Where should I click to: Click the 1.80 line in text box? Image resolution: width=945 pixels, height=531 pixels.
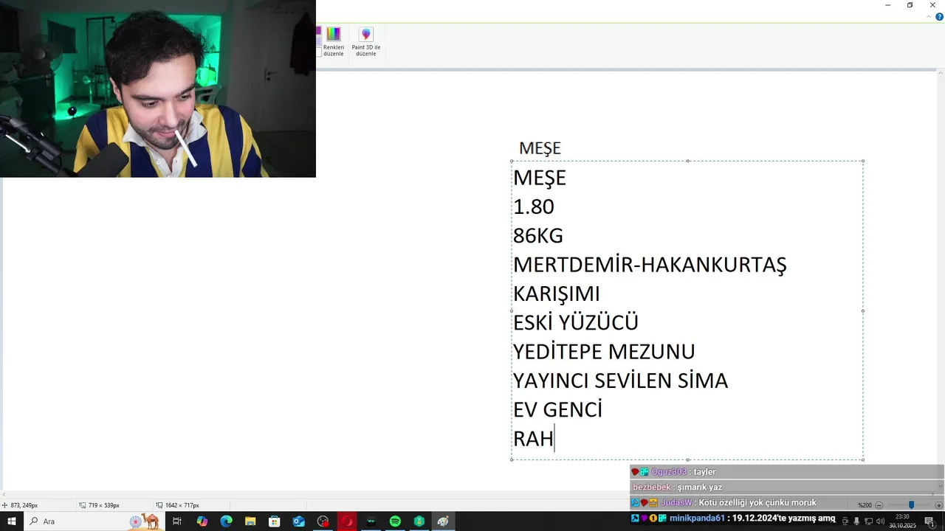coord(534,206)
